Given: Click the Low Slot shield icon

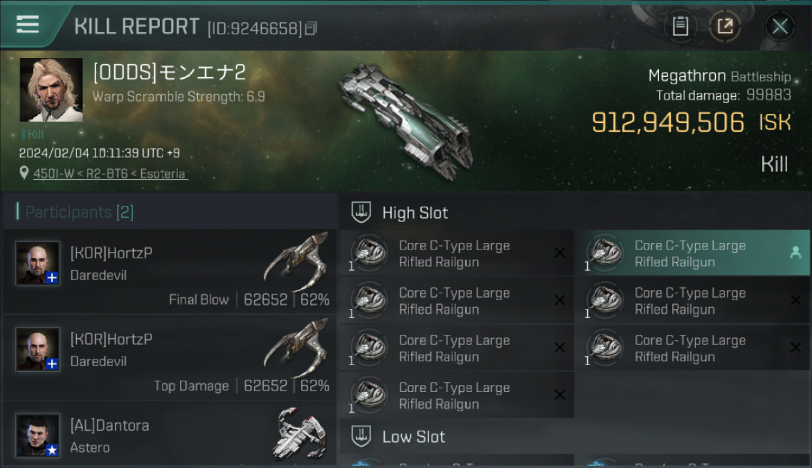Looking at the screenshot, I should pos(361,436).
